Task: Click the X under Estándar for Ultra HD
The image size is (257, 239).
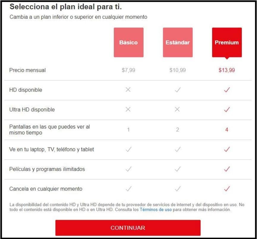Action: pyautogui.click(x=177, y=109)
